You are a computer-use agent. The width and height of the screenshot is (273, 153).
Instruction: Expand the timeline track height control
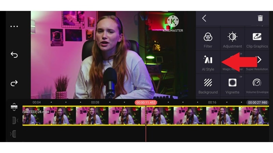(x=14, y=107)
